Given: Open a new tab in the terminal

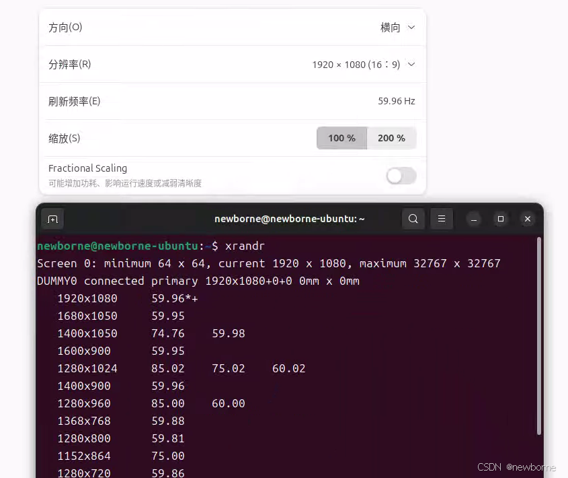Looking at the screenshot, I should click(52, 219).
